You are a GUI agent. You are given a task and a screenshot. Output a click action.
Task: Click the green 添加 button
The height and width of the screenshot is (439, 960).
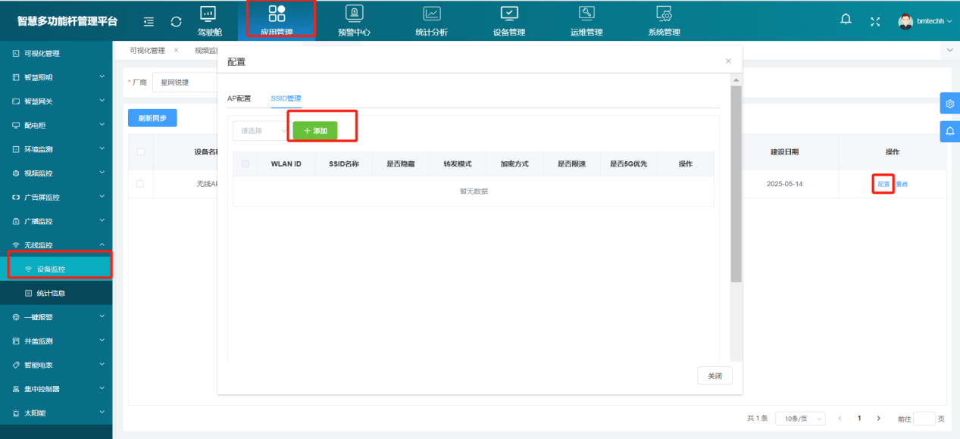[x=314, y=129]
